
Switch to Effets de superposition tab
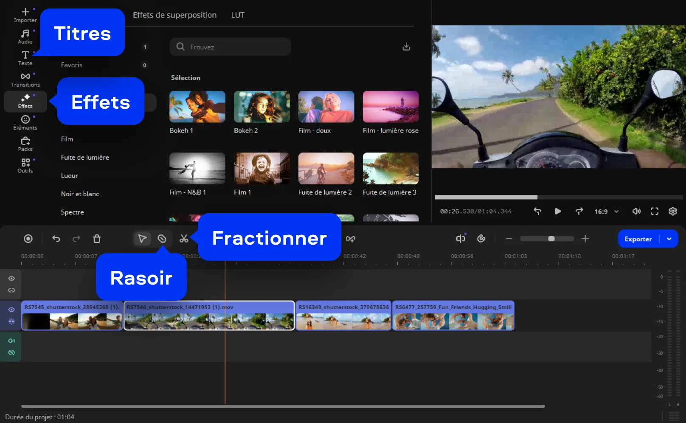[x=174, y=15]
